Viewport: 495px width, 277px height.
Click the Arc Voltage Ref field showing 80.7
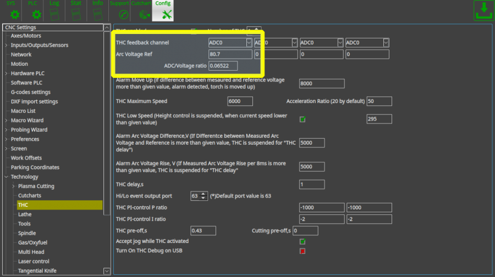(x=230, y=54)
